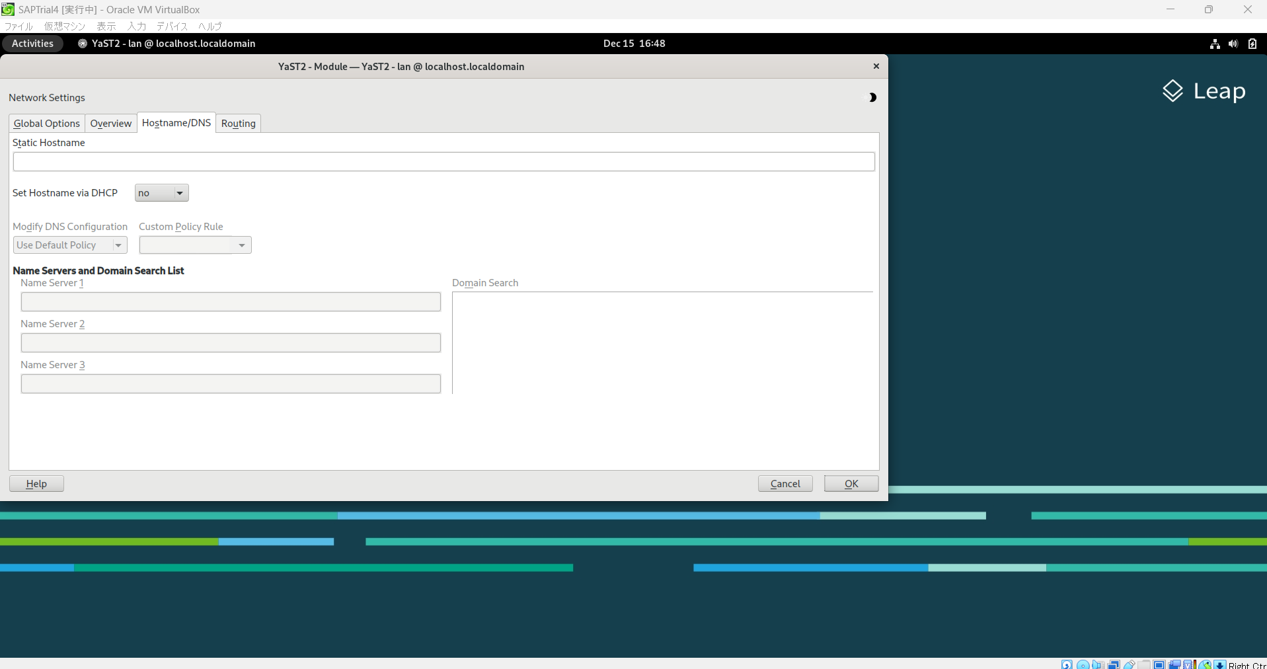Switch to the Global Options tab
The width and height of the screenshot is (1267, 669).
tap(47, 124)
